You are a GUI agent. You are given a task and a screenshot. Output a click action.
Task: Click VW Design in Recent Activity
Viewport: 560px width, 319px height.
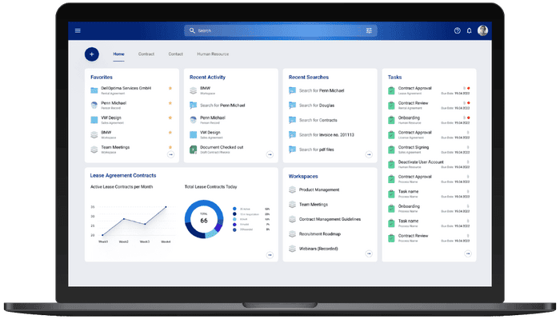click(x=210, y=133)
